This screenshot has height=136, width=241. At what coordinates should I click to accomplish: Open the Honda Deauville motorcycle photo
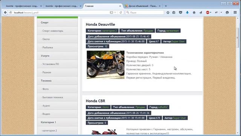(105, 65)
